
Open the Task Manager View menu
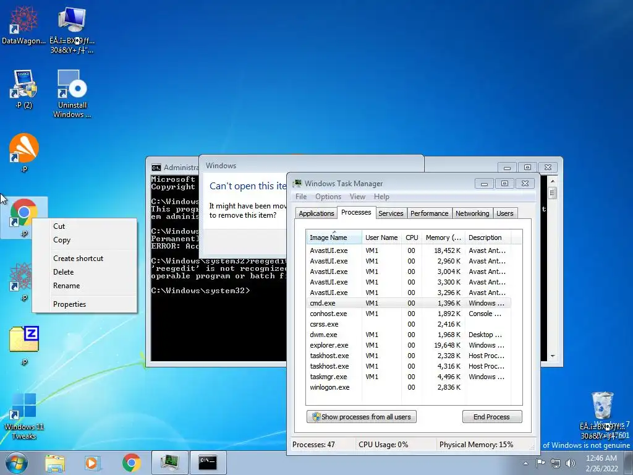click(x=357, y=197)
